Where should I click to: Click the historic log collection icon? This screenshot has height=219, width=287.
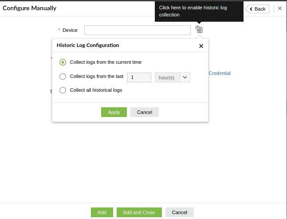[x=199, y=30]
